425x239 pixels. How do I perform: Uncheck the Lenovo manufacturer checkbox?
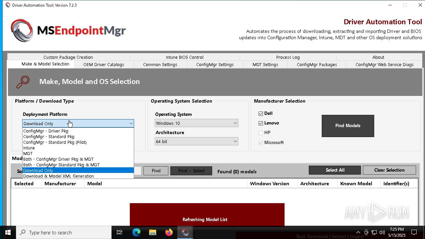click(x=261, y=123)
